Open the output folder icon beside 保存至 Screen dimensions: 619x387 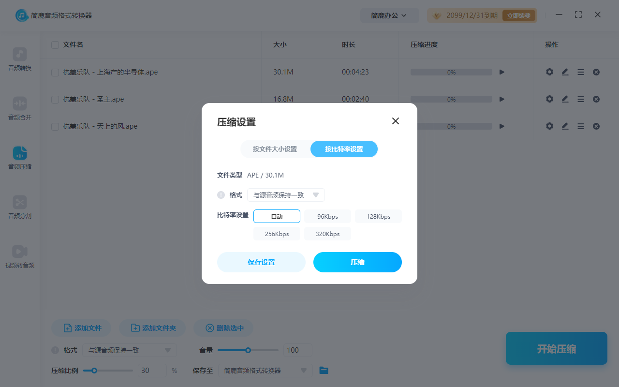(324, 371)
